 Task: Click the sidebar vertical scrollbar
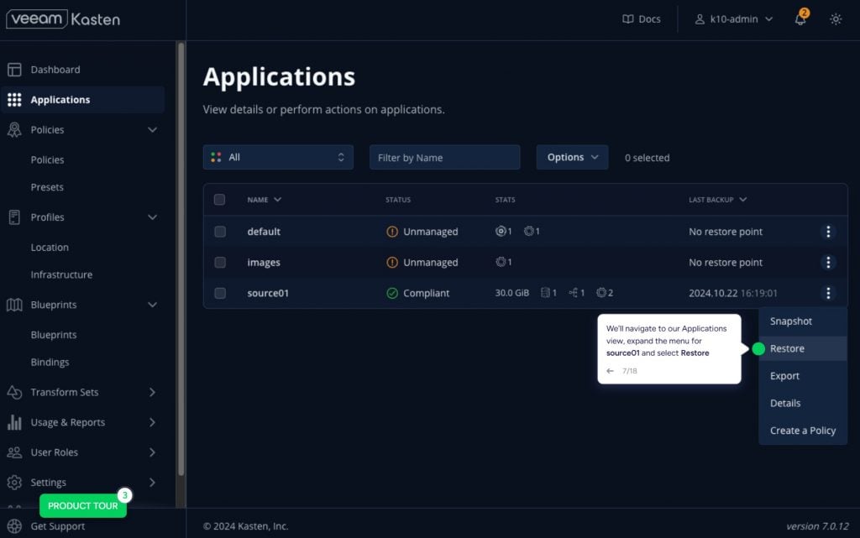181,252
